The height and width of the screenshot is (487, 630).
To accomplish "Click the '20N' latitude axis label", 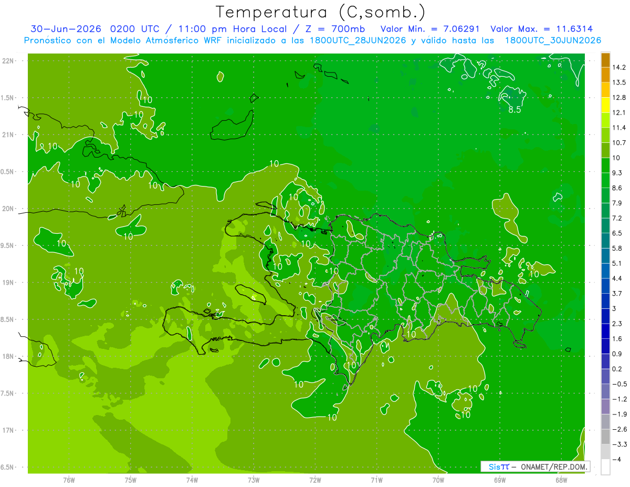I will [9, 209].
